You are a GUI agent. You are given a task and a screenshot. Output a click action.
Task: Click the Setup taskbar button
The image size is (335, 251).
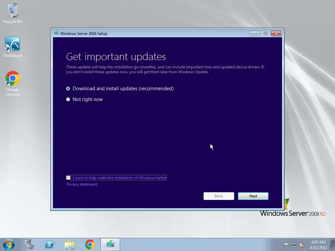[110, 244]
